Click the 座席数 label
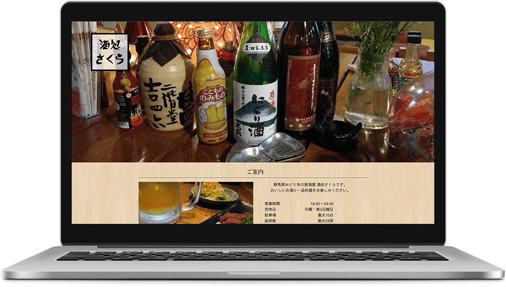 (270, 221)
